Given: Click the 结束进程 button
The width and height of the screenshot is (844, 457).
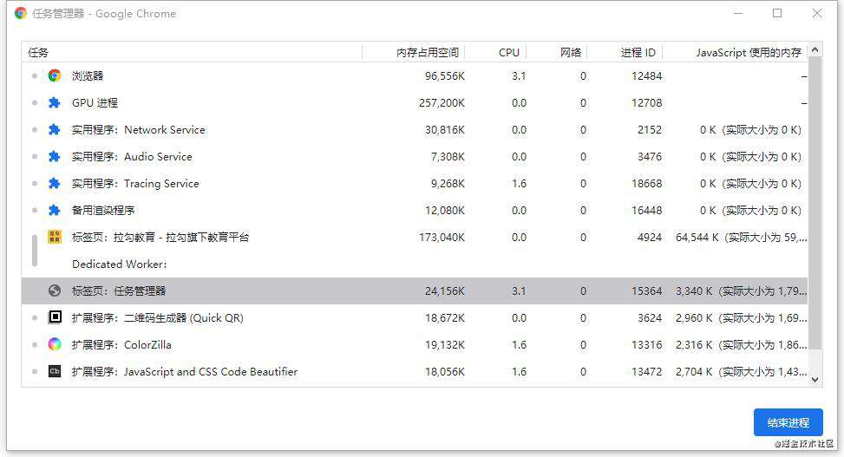Looking at the screenshot, I should coord(788,422).
